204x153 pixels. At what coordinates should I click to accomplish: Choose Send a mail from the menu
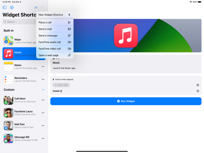pos(55,29)
